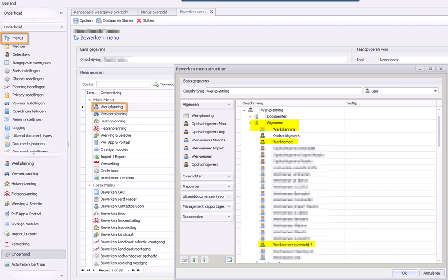Click the Huizenplanning house icon in menu list

(96, 121)
